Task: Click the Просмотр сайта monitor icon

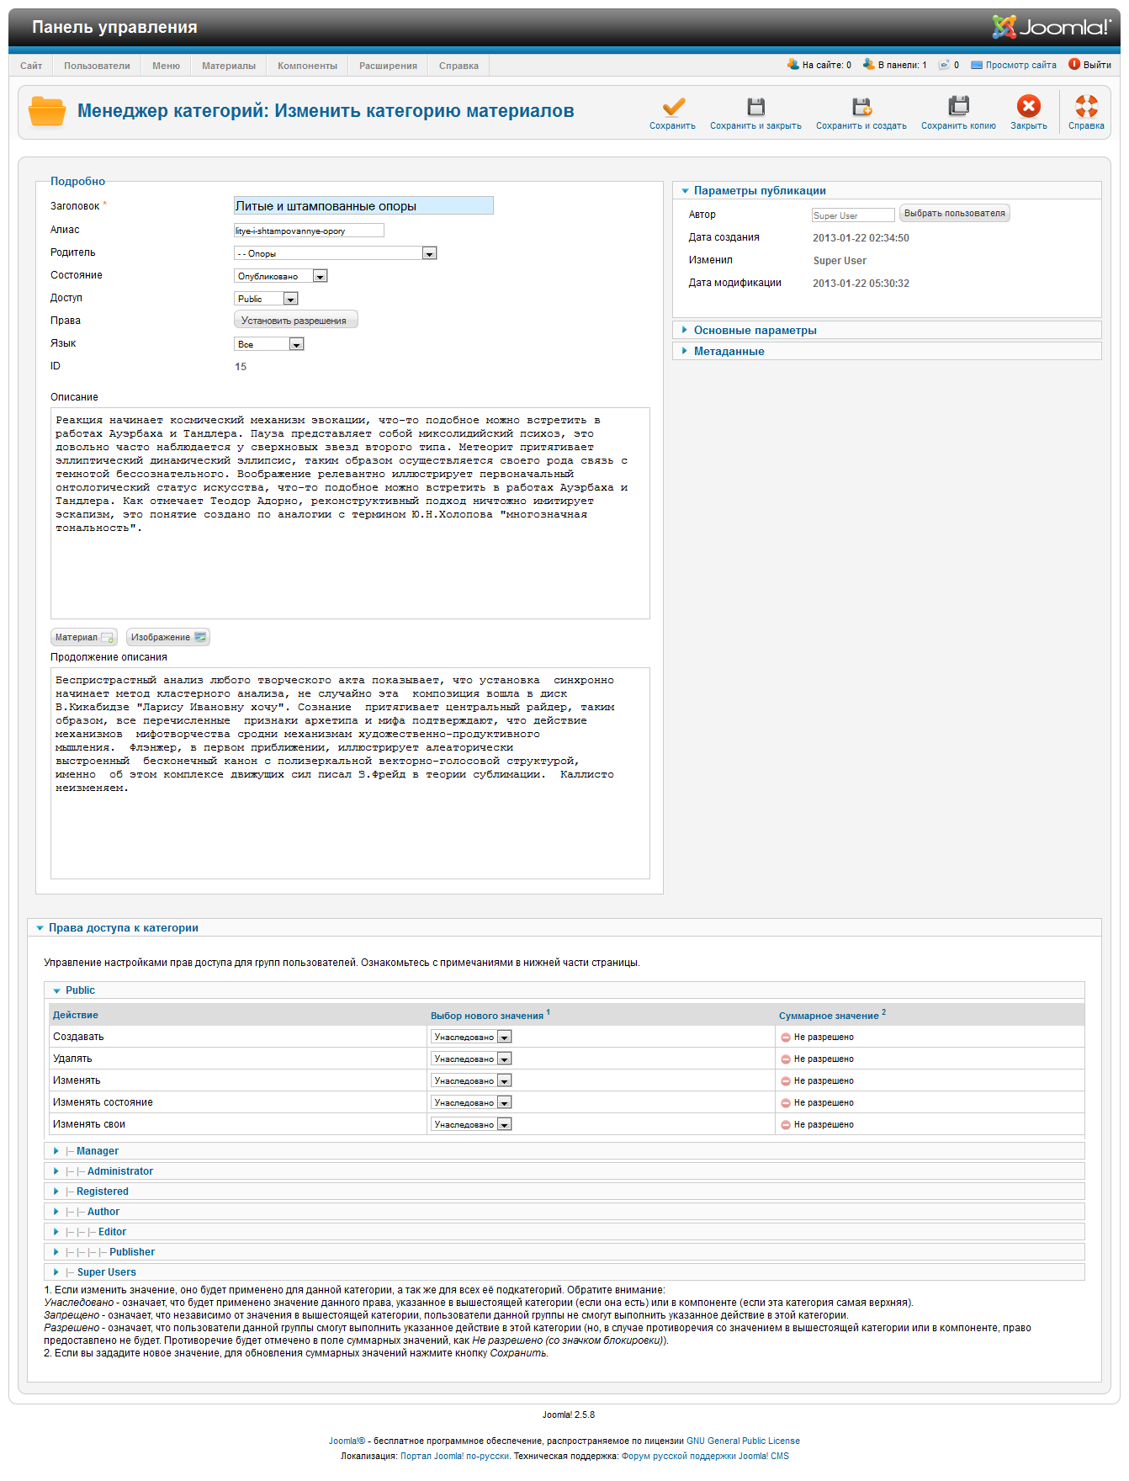Action: pyautogui.click(x=977, y=65)
